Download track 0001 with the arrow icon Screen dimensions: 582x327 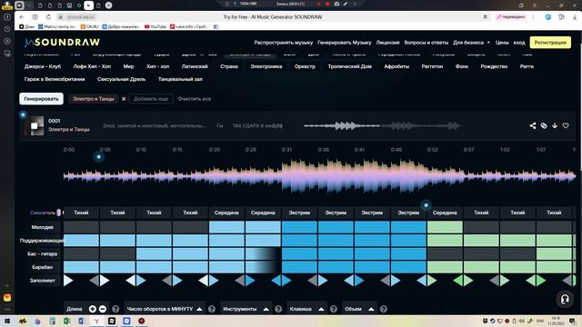click(555, 125)
